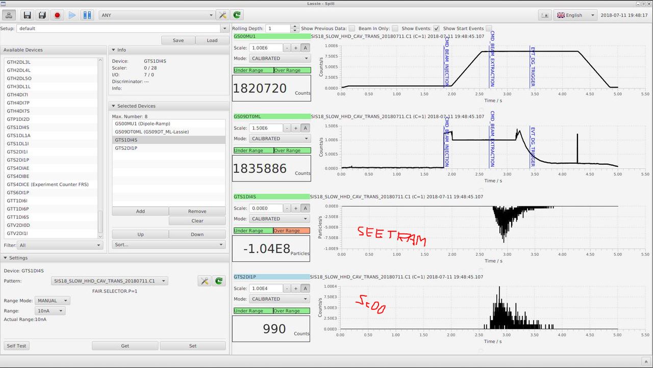The image size is (653, 368).
Task: Open tools wrench icon beside ANY dropdown
Action: (x=222, y=15)
